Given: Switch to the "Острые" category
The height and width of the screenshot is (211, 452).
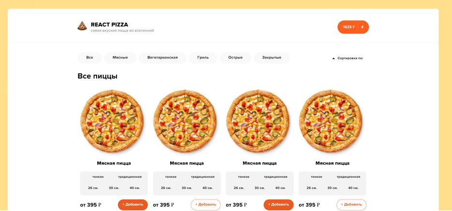Looking at the screenshot, I should [x=235, y=58].
